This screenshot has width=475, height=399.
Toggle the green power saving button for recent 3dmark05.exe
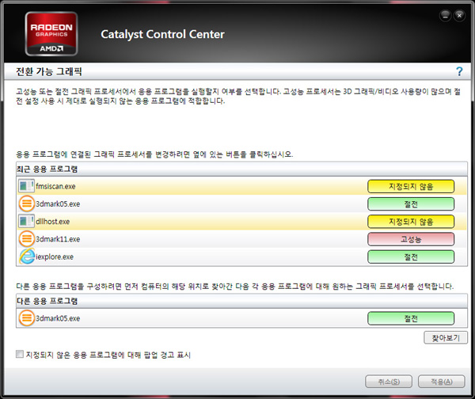click(x=411, y=204)
